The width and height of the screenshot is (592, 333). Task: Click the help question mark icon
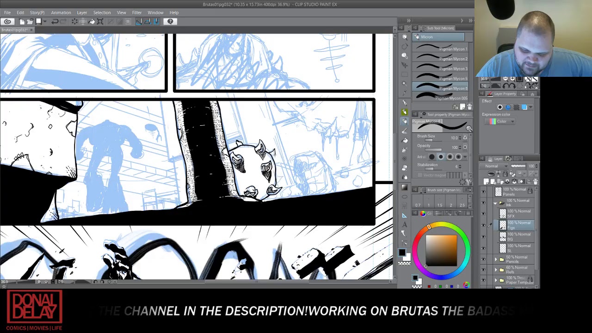pyautogui.click(x=170, y=21)
